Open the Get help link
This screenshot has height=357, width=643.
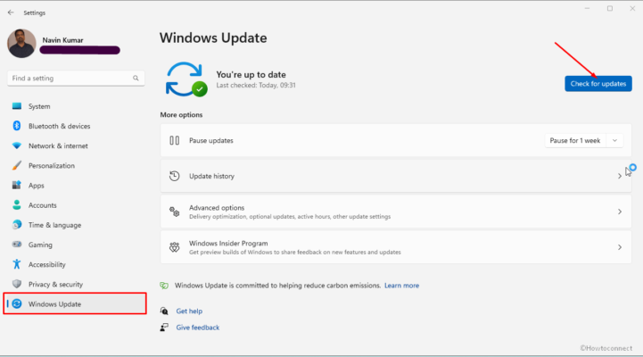[189, 311]
